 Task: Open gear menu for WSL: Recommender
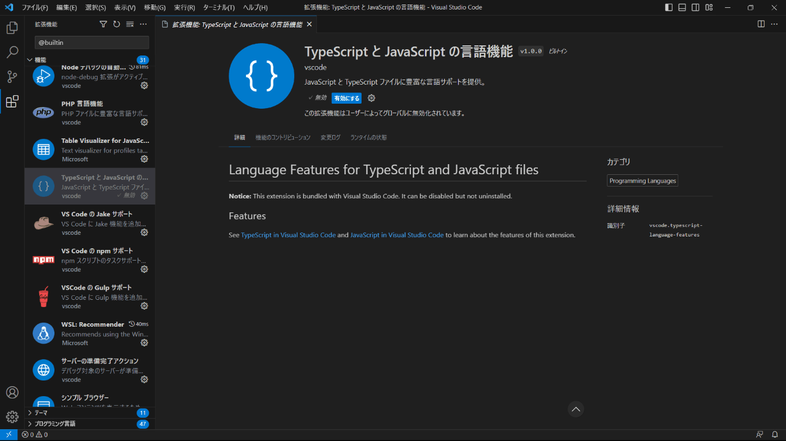[x=144, y=342]
